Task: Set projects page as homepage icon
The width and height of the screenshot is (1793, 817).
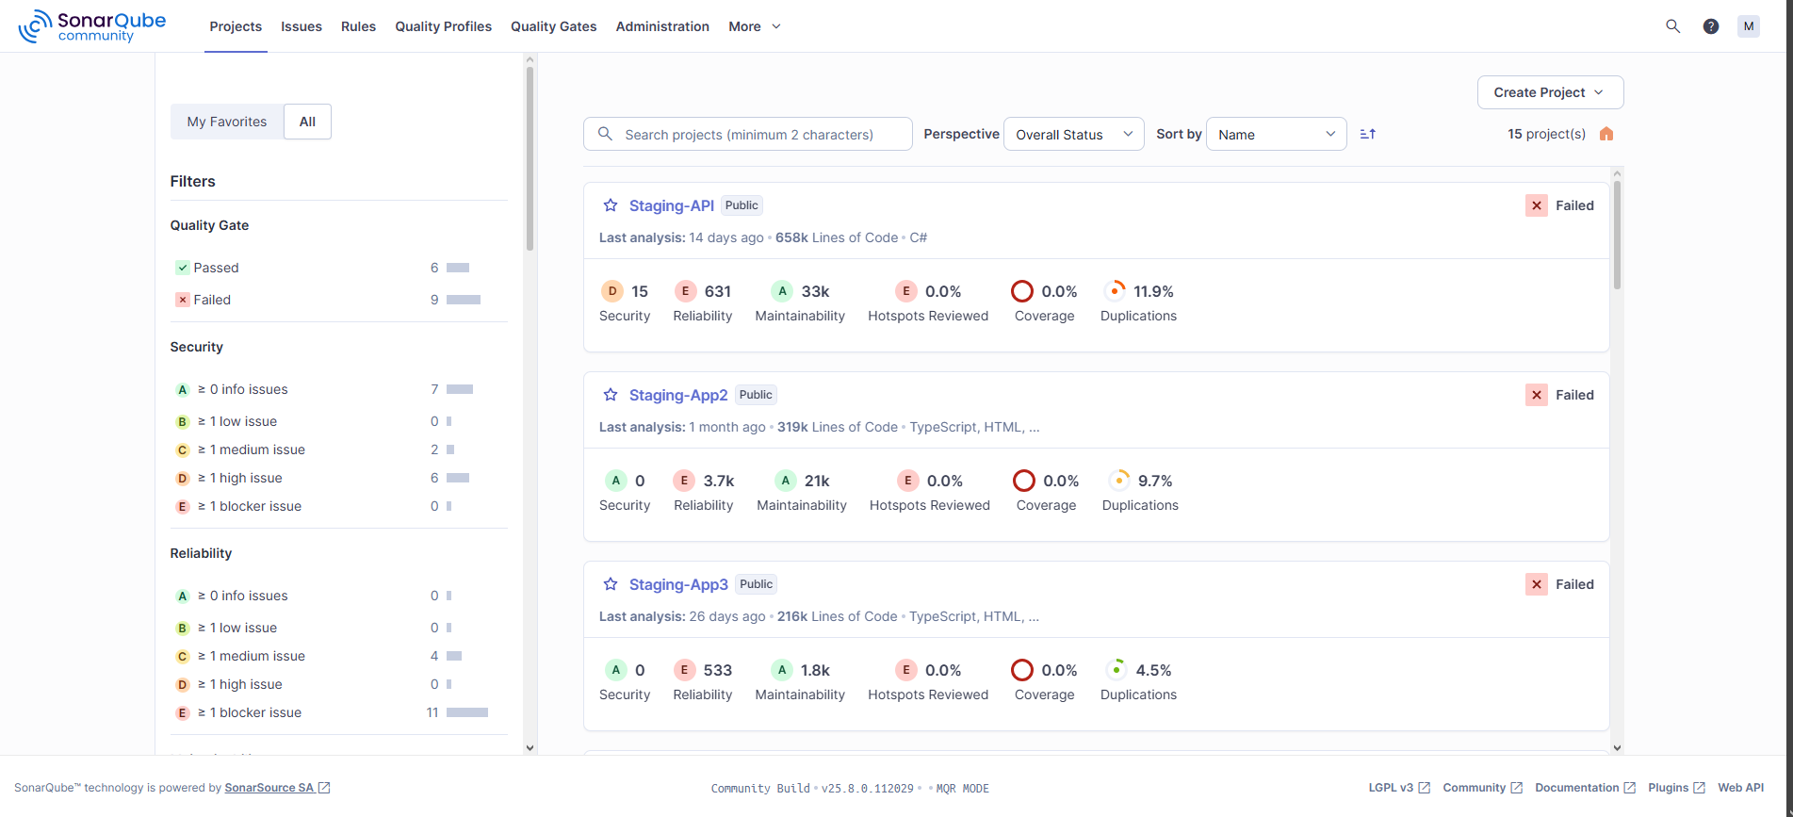Action: point(1606,134)
